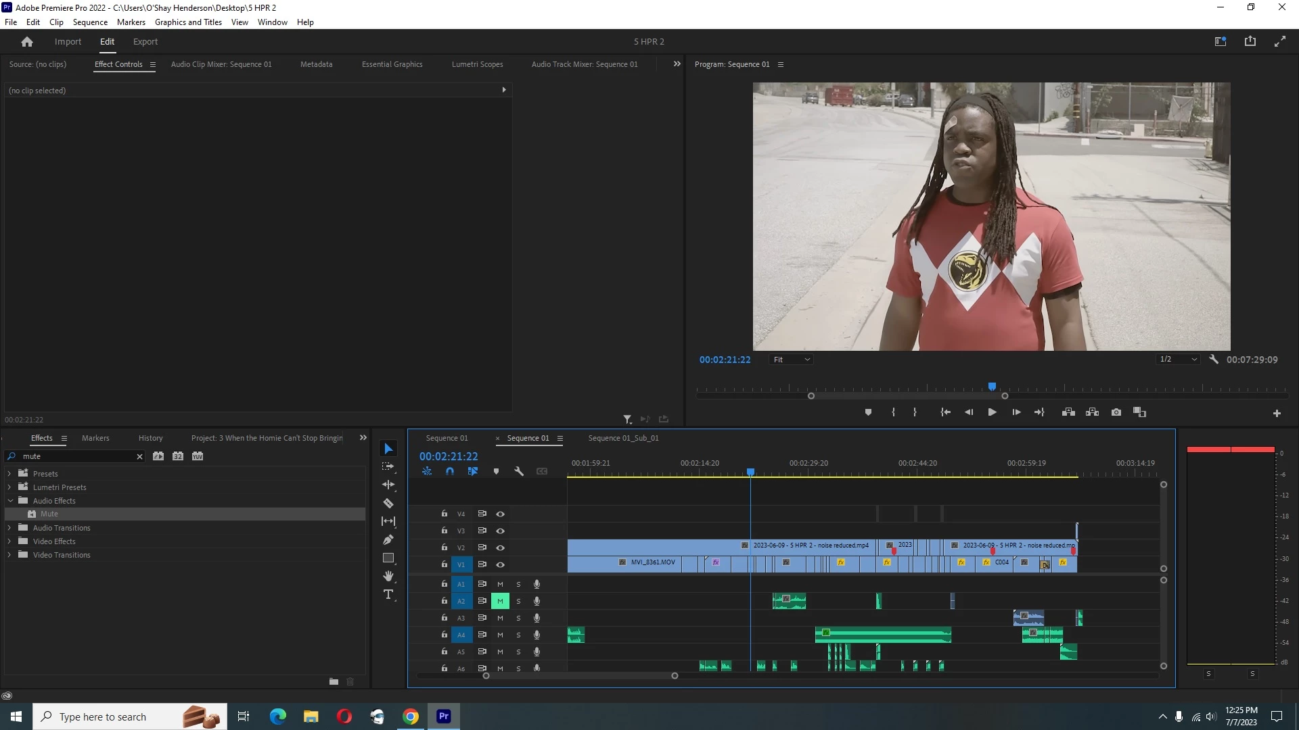Viewport: 1299px width, 730px height.
Task: Open the Fit zoom level dropdown
Action: (792, 360)
